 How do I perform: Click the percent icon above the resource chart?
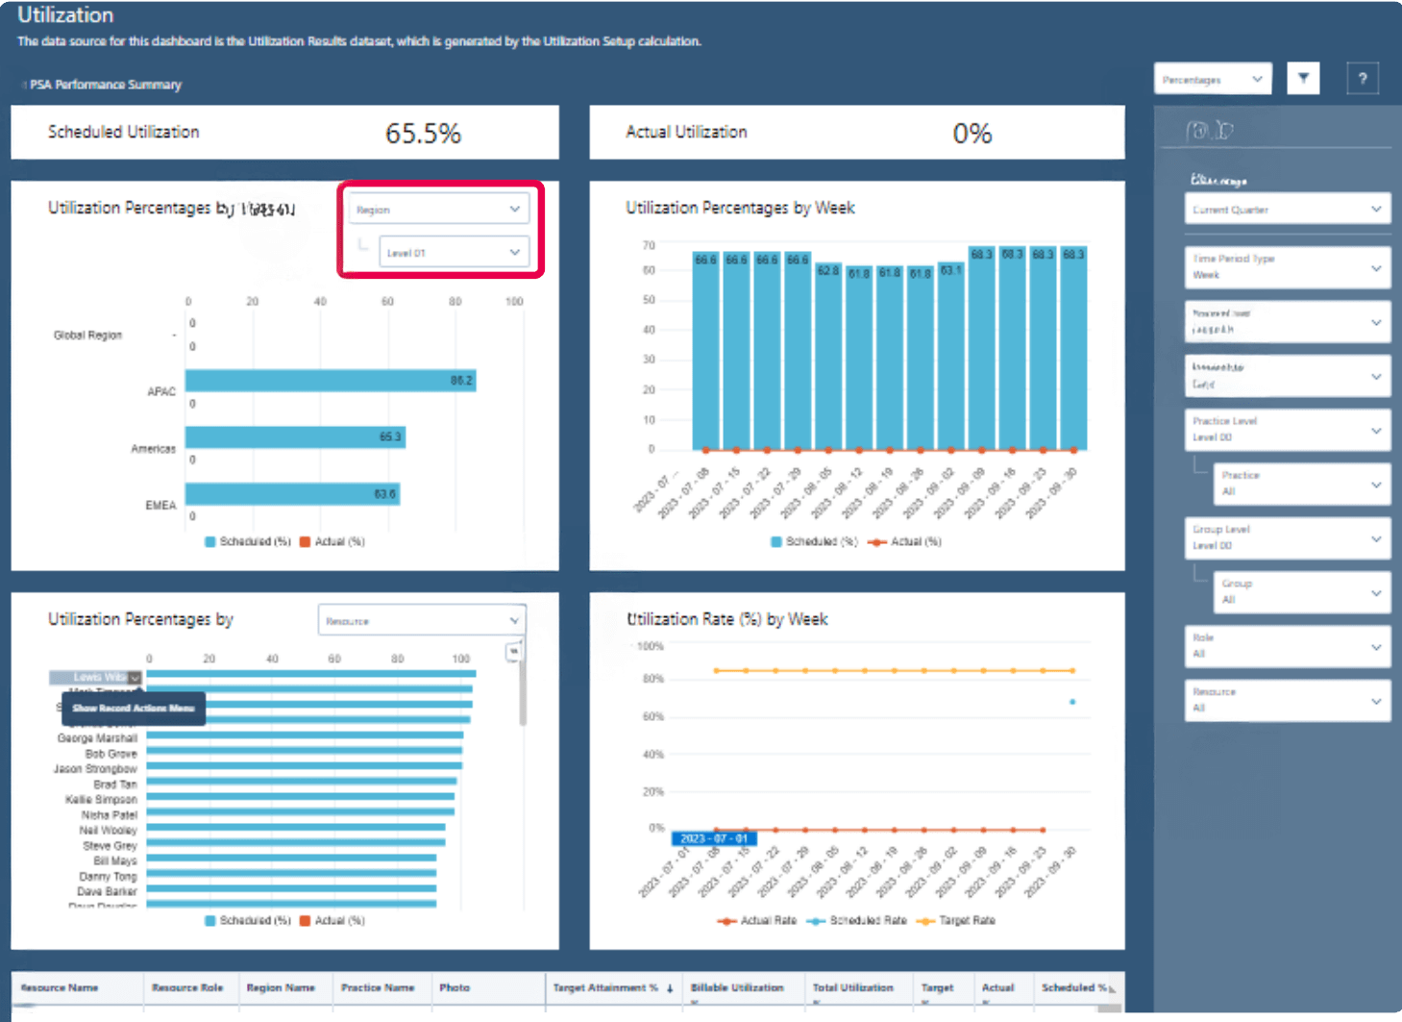514,650
